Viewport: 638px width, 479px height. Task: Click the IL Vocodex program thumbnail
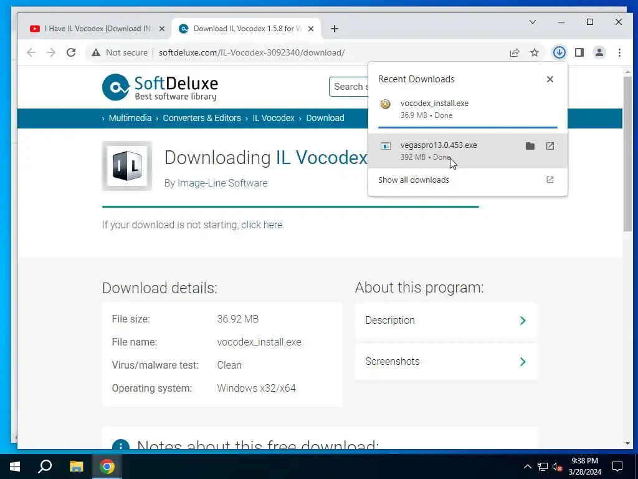click(x=127, y=166)
